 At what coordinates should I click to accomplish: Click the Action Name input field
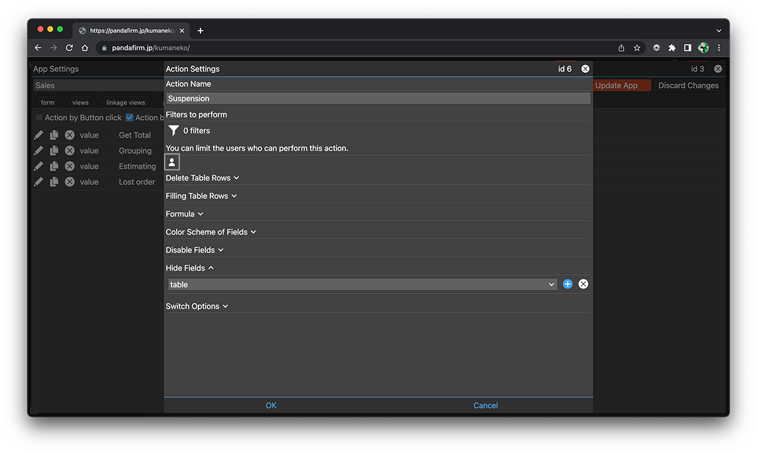point(378,98)
